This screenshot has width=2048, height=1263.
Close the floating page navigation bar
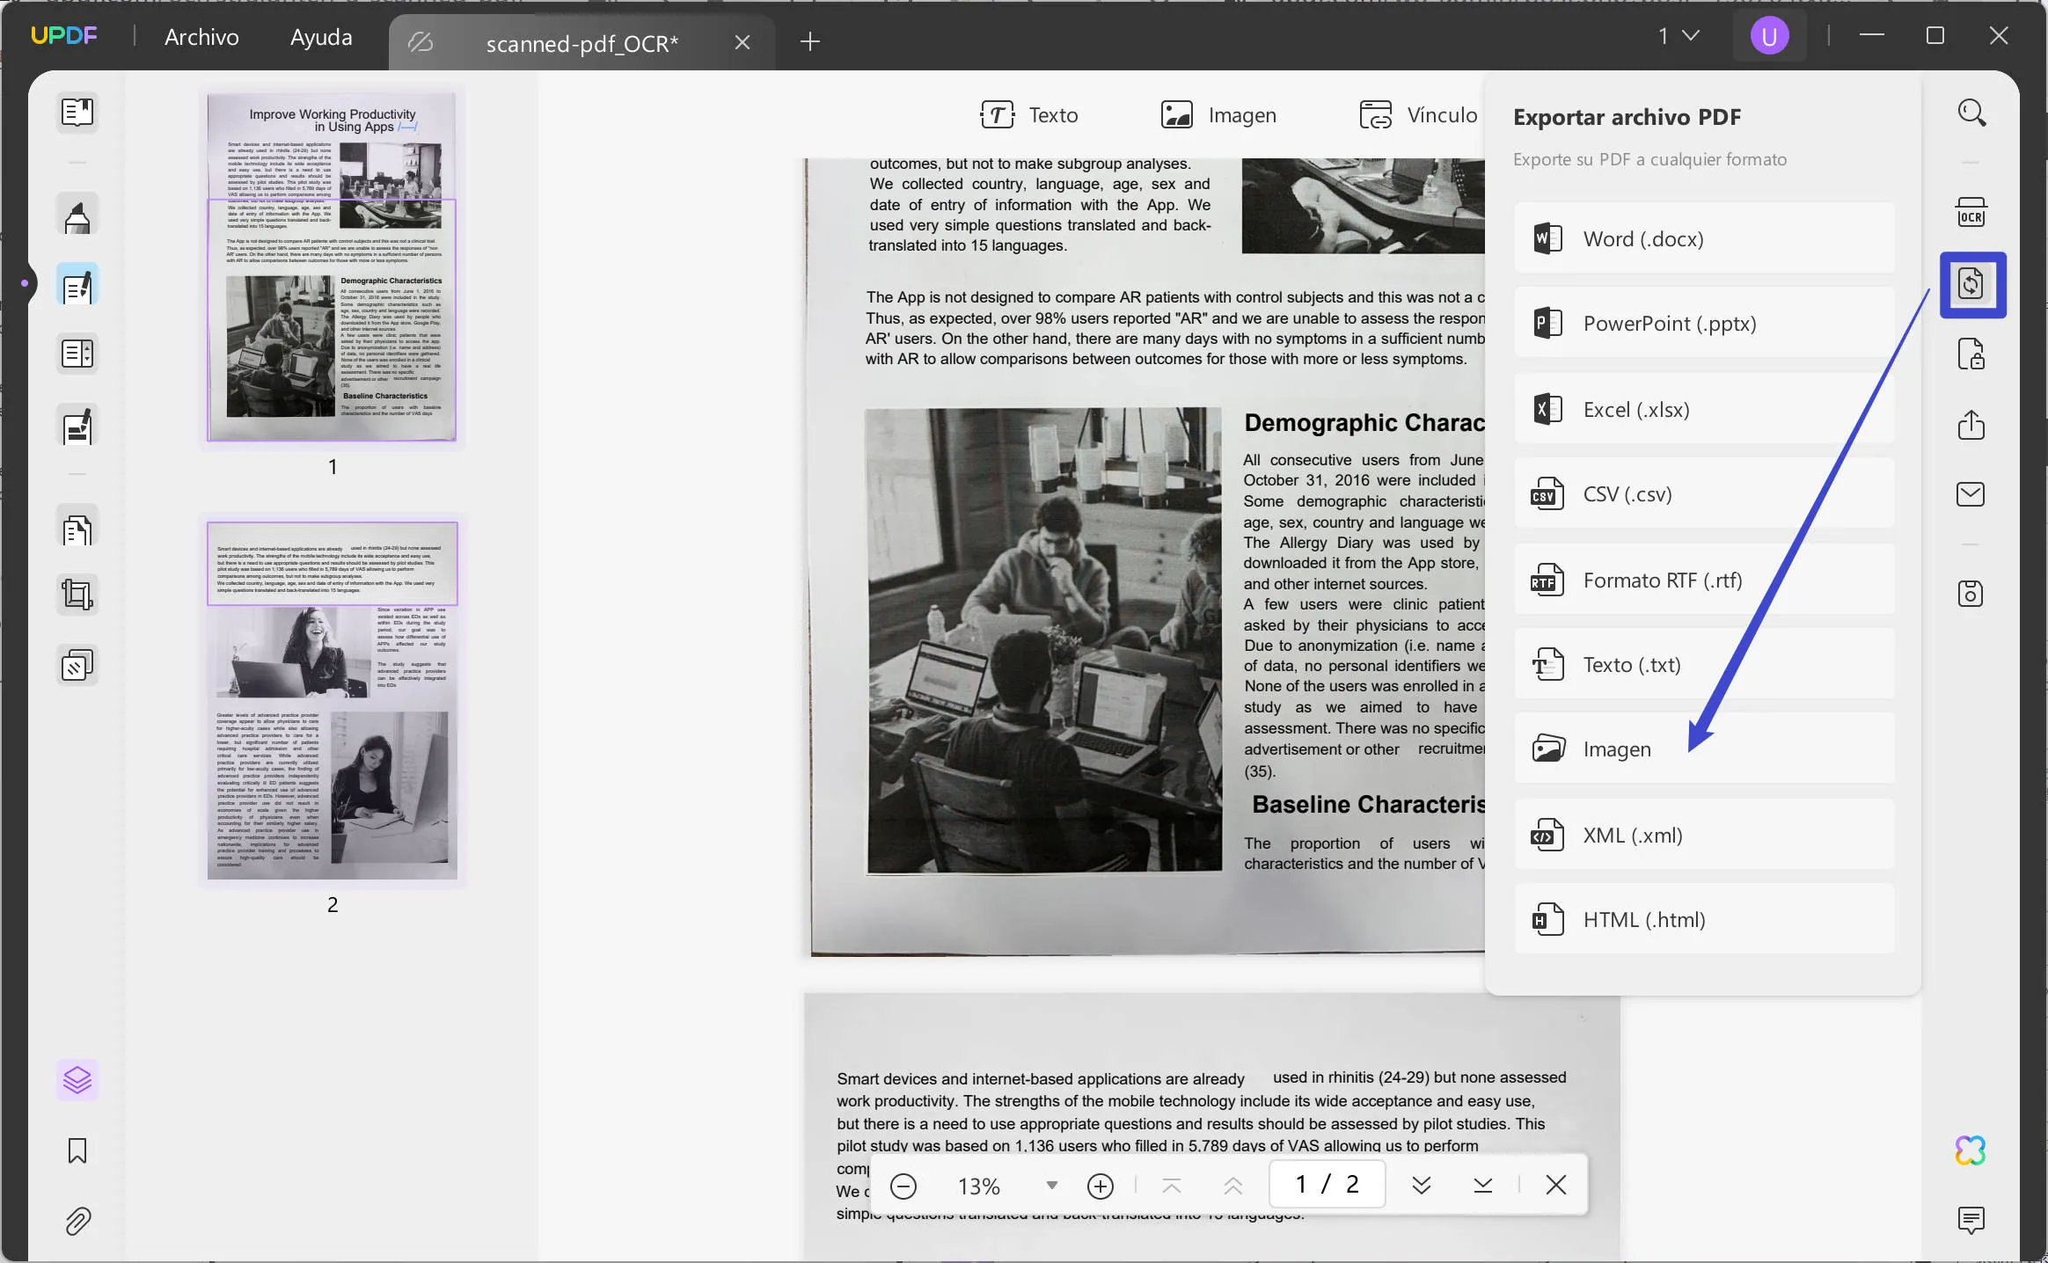1556,1185
